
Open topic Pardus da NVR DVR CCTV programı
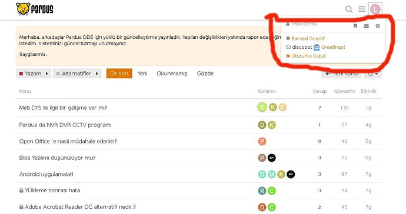coord(65,125)
